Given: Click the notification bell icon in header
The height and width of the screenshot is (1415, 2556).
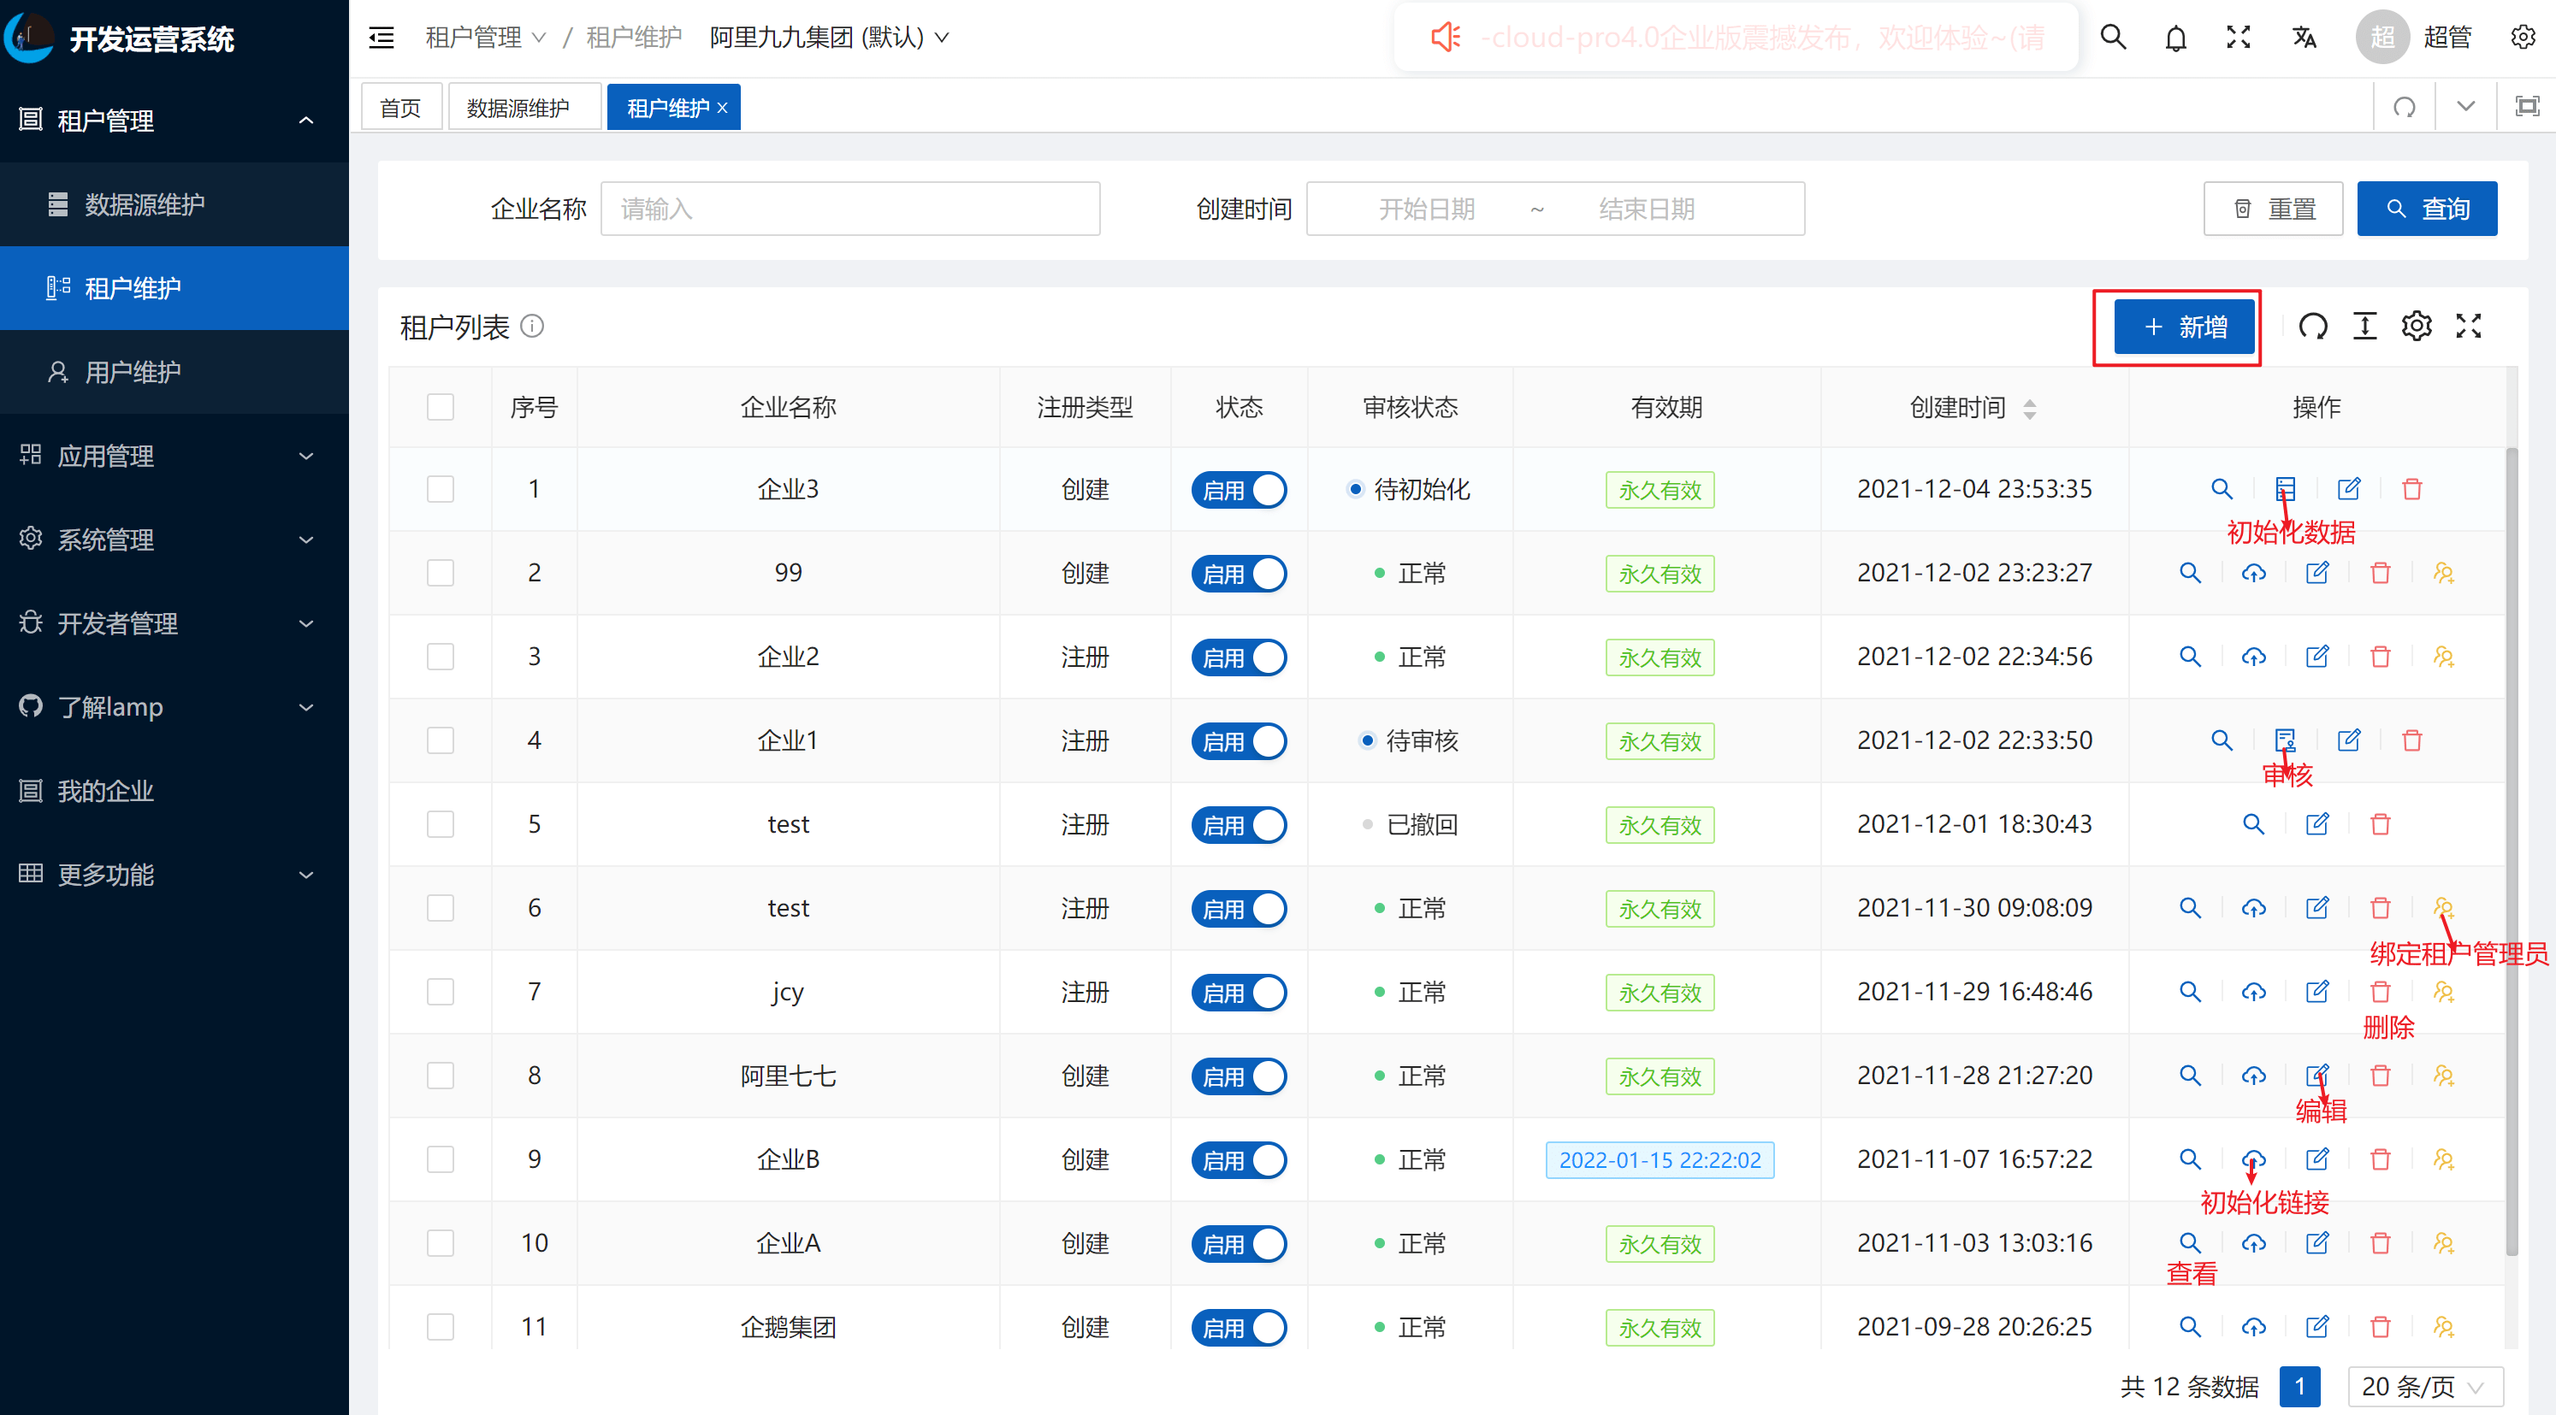Looking at the screenshot, I should pos(2175,38).
